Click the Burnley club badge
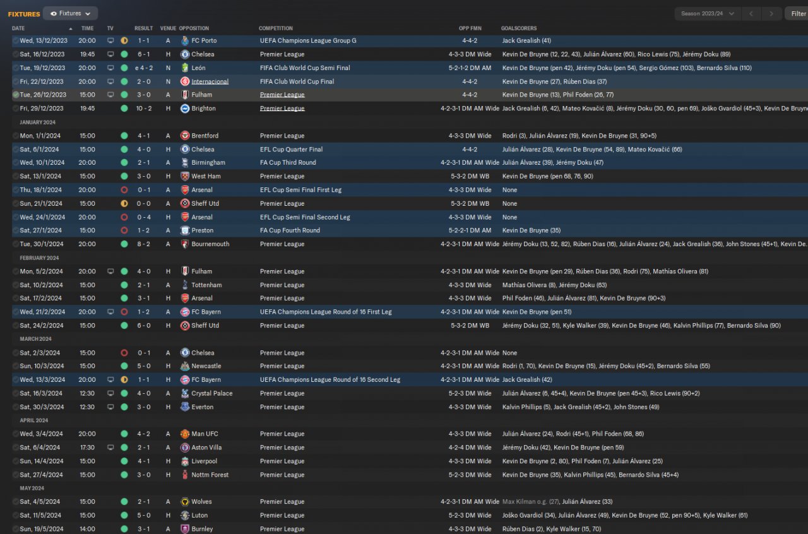The width and height of the screenshot is (808, 534). click(x=185, y=529)
